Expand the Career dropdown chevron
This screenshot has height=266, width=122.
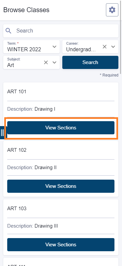point(113,47)
